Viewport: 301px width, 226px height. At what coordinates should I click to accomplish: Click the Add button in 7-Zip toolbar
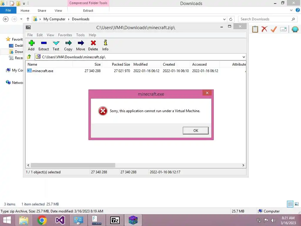click(31, 45)
